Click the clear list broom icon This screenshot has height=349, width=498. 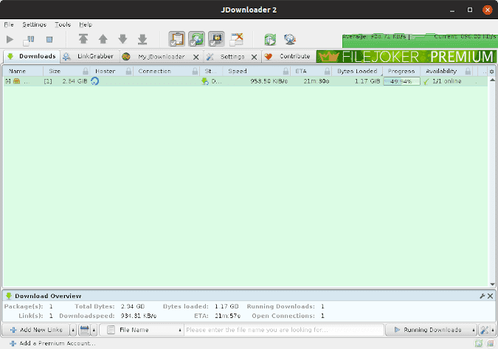click(x=85, y=330)
